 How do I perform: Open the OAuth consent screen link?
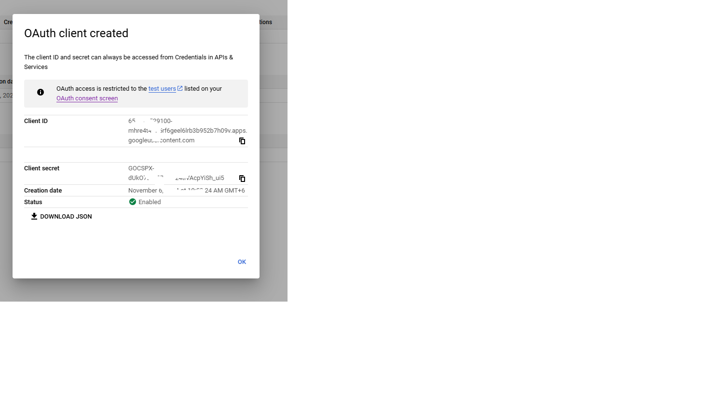point(87,98)
